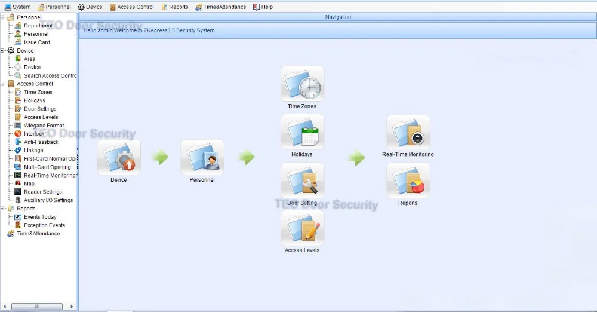Click the Anti-Passback tree icon

(x=18, y=142)
